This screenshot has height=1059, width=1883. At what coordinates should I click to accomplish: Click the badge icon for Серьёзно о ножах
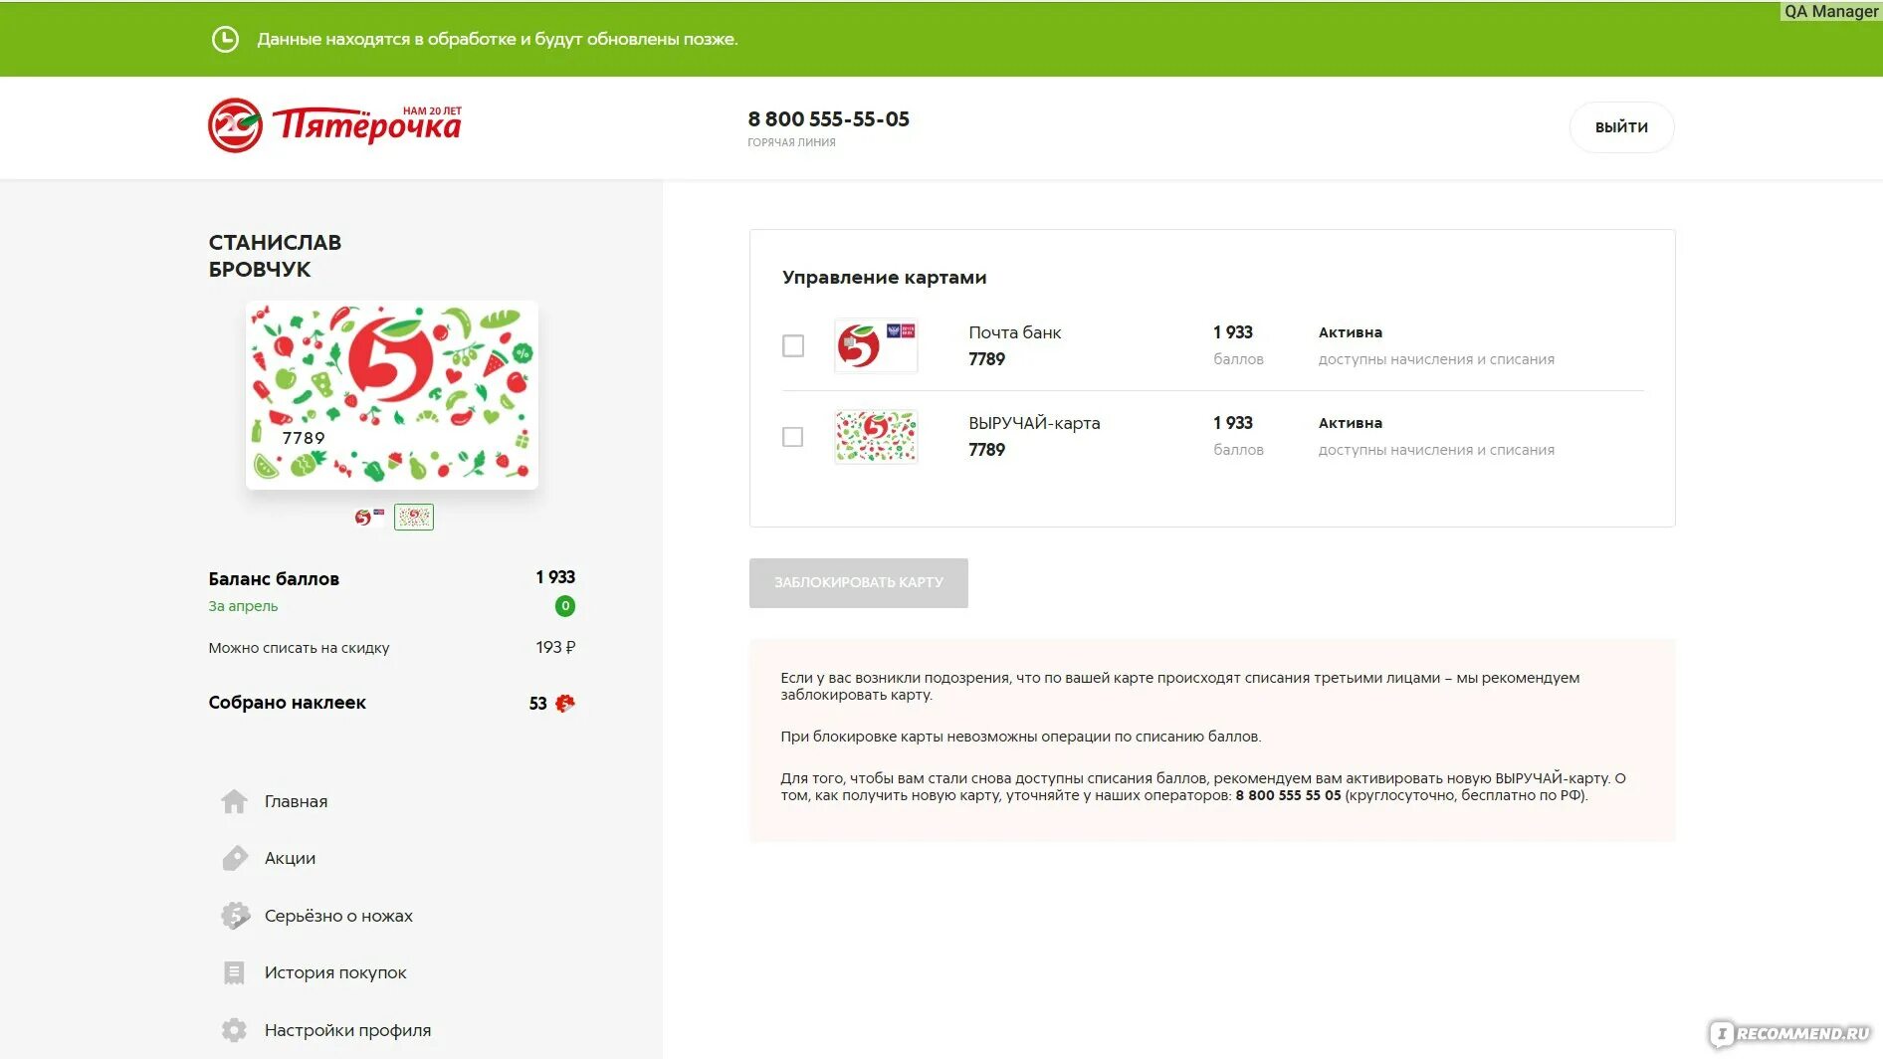tap(235, 916)
